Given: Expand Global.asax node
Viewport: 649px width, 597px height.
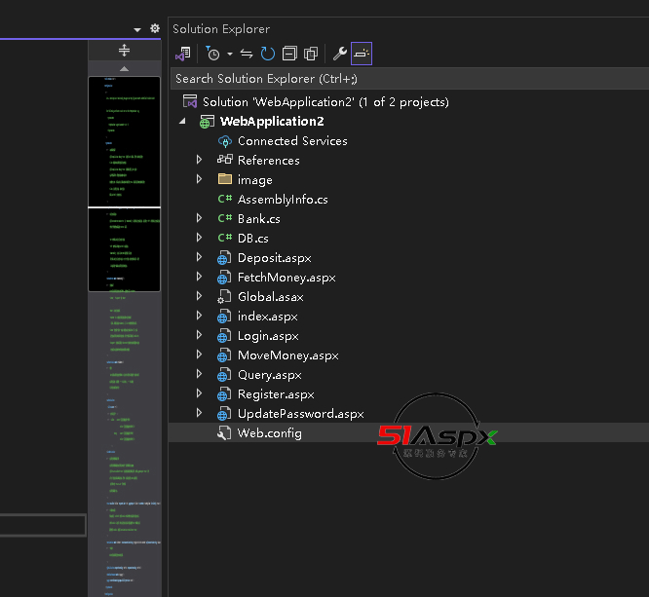Looking at the screenshot, I should pos(199,296).
